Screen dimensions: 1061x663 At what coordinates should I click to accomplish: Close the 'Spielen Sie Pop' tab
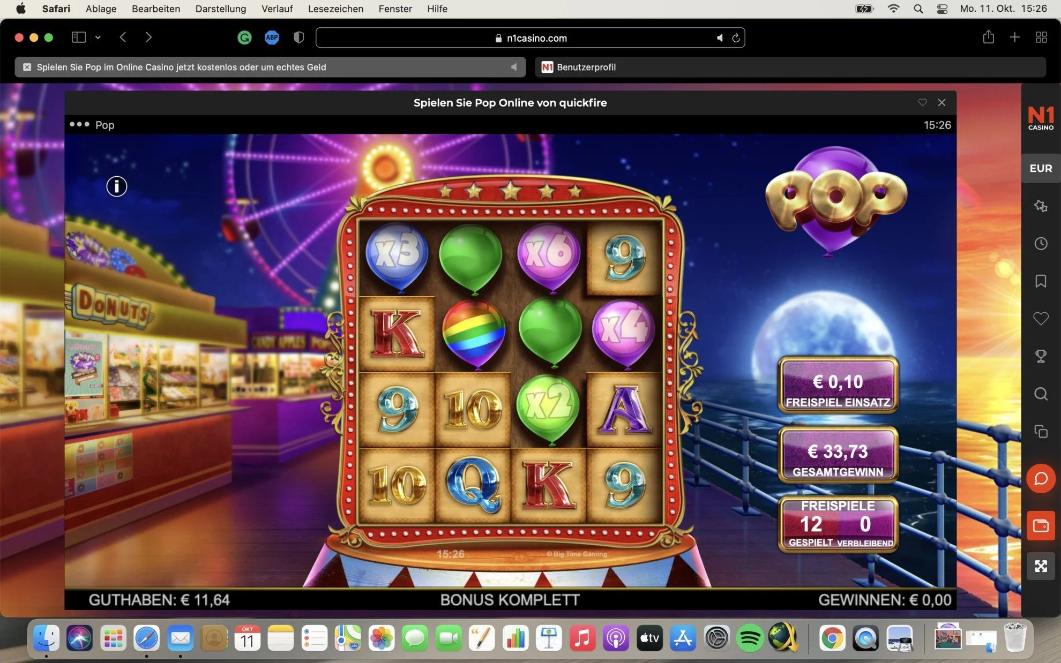[27, 67]
